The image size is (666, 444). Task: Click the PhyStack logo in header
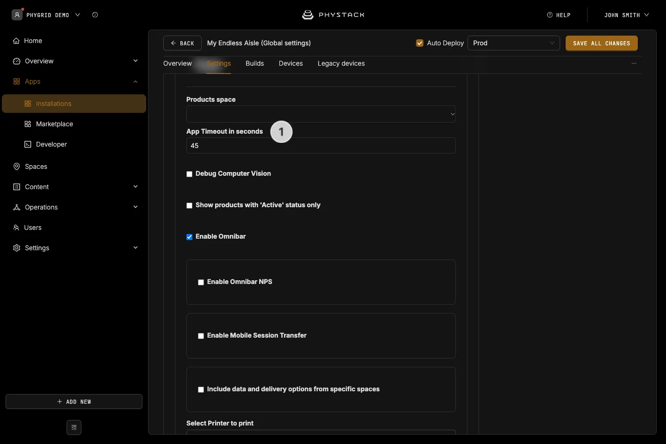[x=333, y=15]
